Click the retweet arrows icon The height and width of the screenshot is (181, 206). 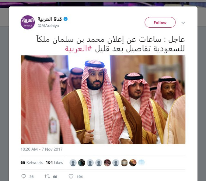(47, 176)
